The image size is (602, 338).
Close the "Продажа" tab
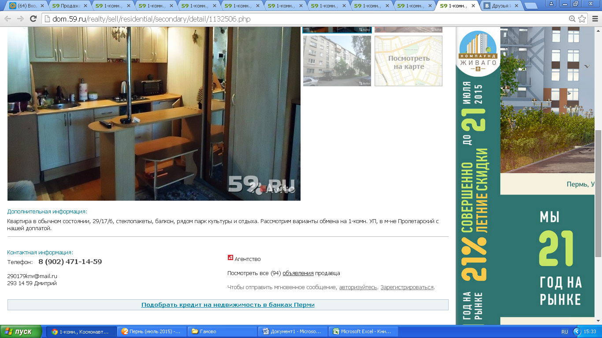click(x=85, y=6)
